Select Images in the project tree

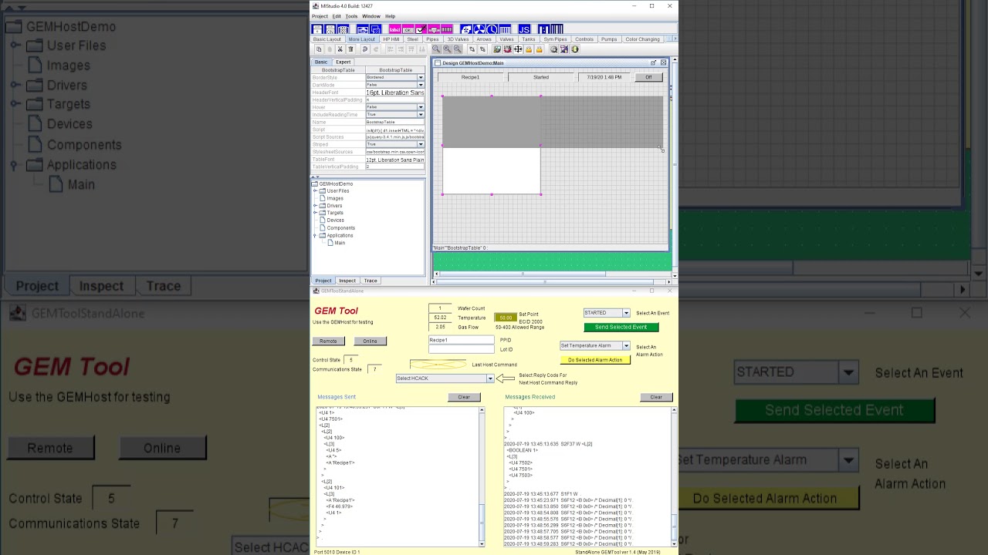(335, 198)
